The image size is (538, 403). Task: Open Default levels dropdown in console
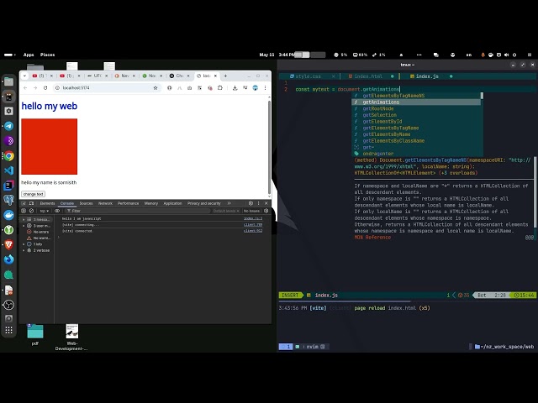[226, 211]
